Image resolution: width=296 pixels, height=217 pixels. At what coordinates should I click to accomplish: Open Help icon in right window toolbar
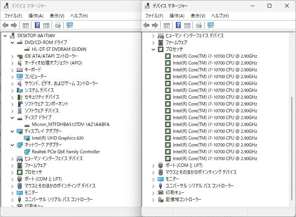tap(179, 25)
